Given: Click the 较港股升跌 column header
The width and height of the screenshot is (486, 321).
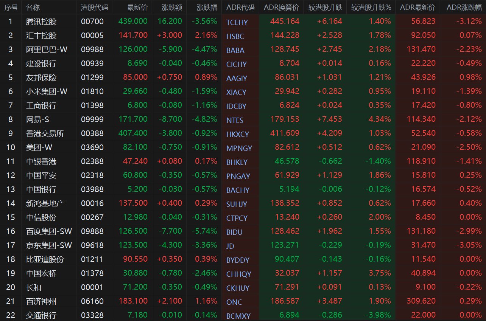Looking at the screenshot, I should pyautogui.click(x=325, y=7).
